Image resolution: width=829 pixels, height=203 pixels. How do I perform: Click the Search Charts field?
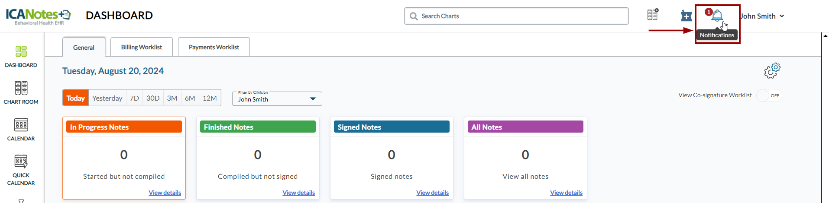point(516,16)
